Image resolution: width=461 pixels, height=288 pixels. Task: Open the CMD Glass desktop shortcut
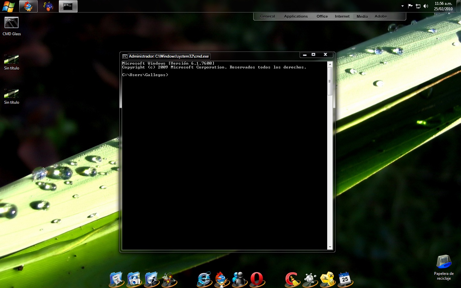pyautogui.click(x=12, y=26)
